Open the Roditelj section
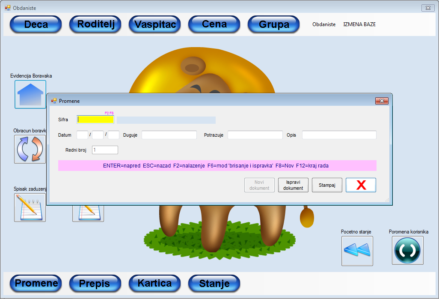The image size is (439, 299). point(95,24)
